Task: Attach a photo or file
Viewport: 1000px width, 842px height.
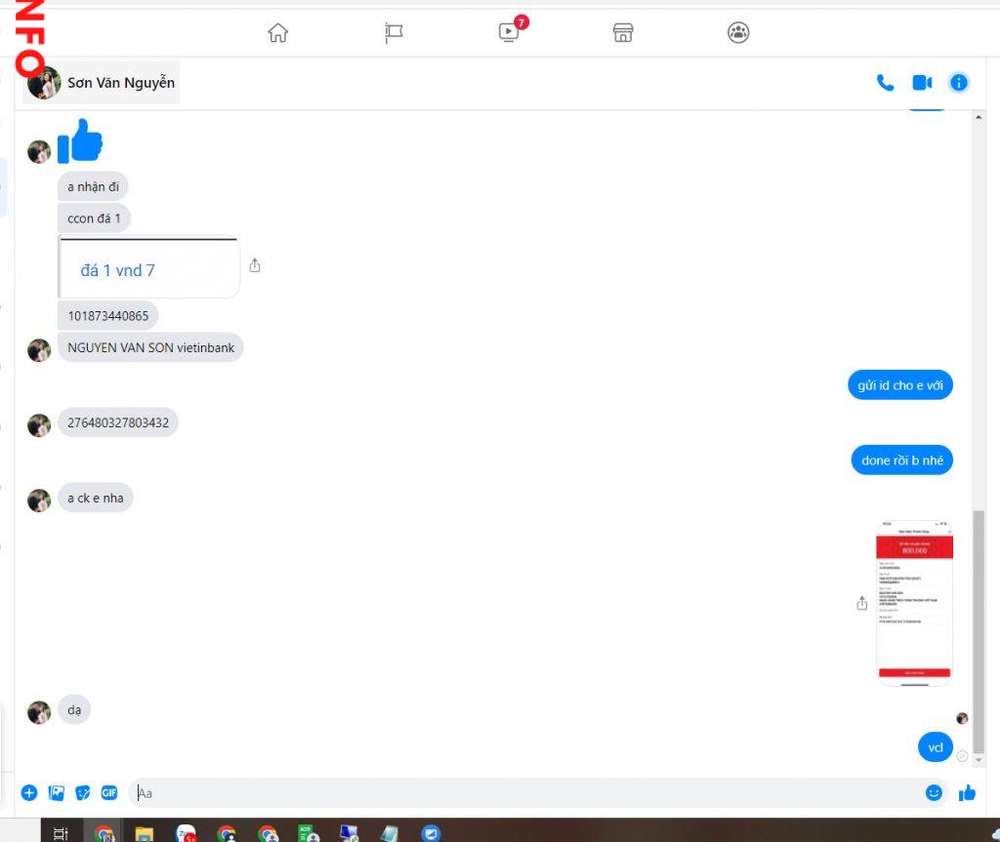Action: 57,793
